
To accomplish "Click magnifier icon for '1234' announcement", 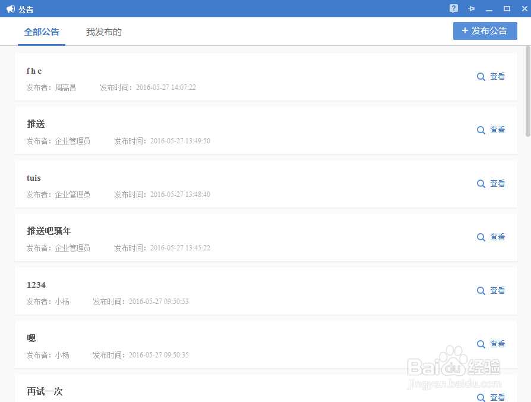I will [481, 291].
